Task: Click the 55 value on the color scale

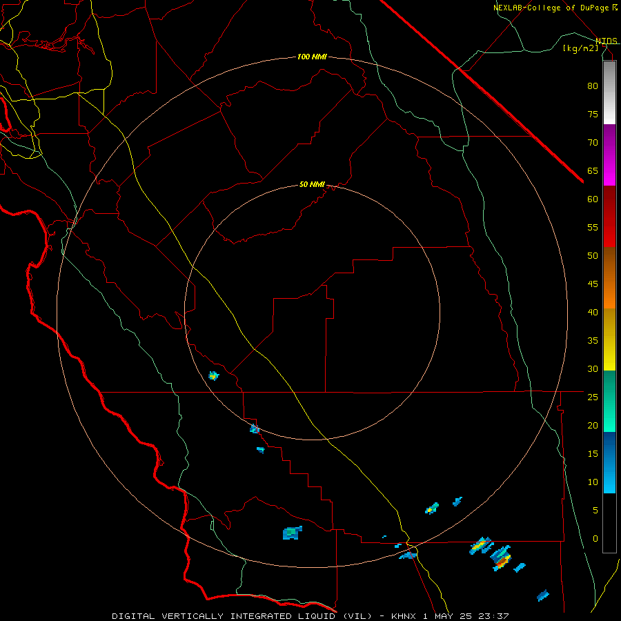Action: click(593, 227)
